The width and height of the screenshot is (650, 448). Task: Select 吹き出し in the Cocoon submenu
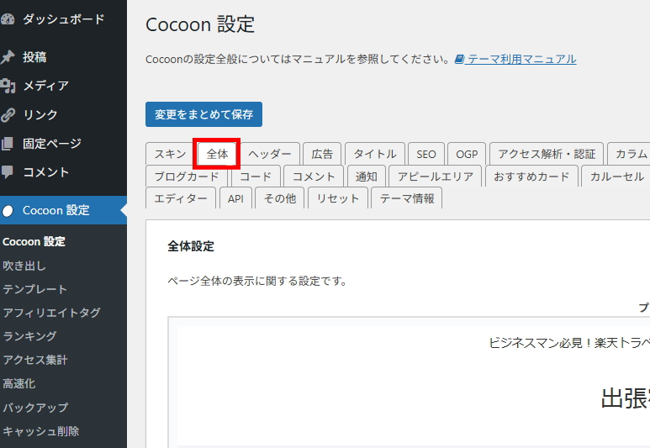[24, 266]
